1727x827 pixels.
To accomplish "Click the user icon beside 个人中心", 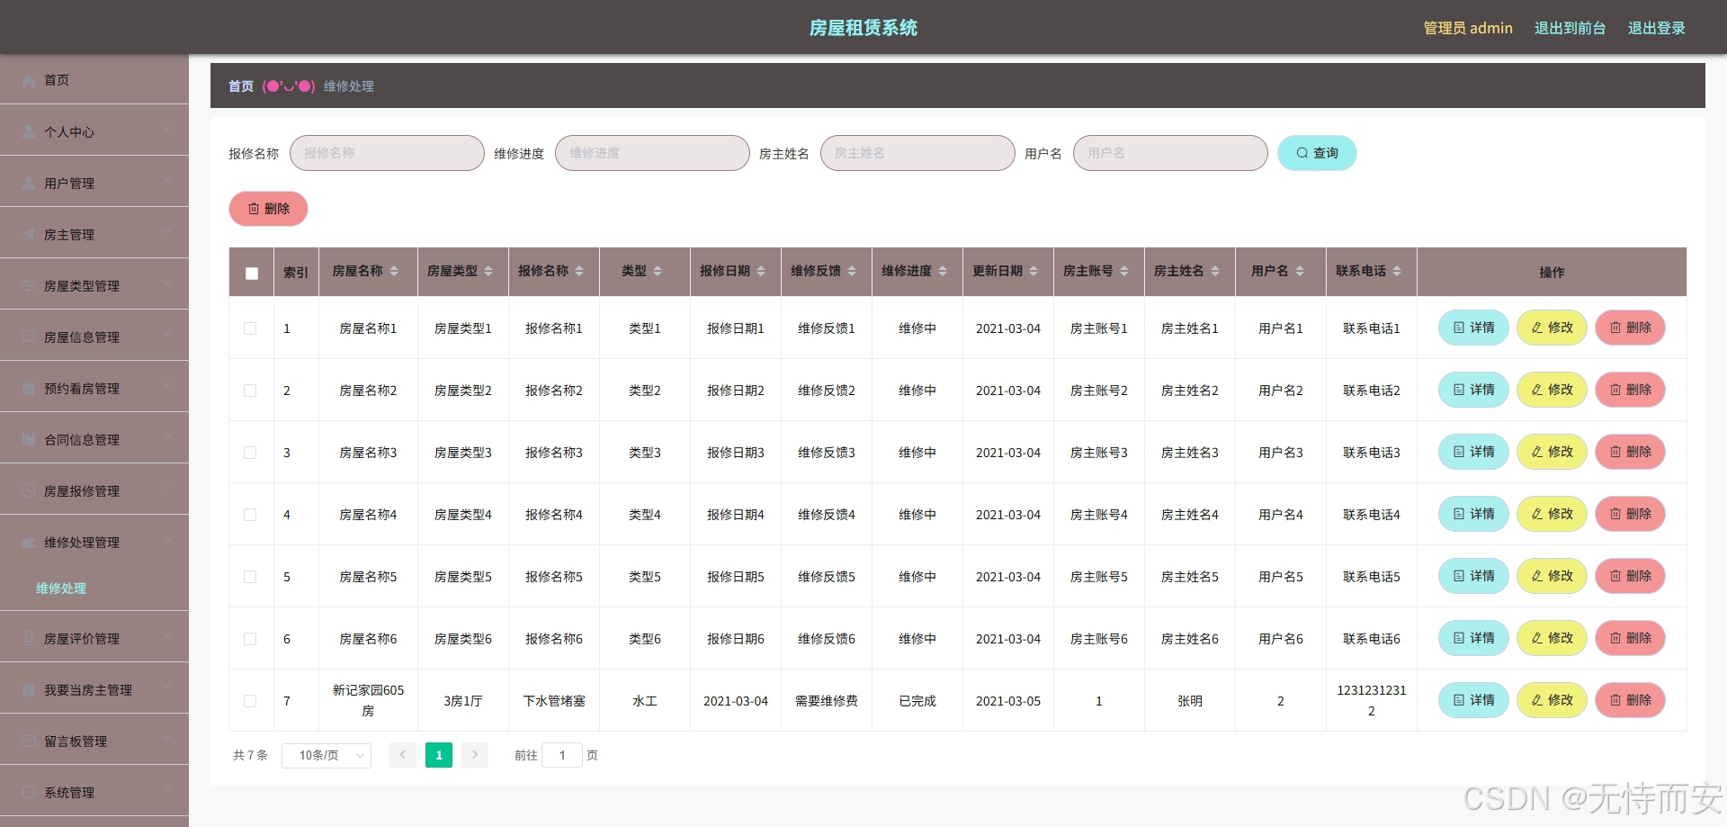I will tap(28, 131).
